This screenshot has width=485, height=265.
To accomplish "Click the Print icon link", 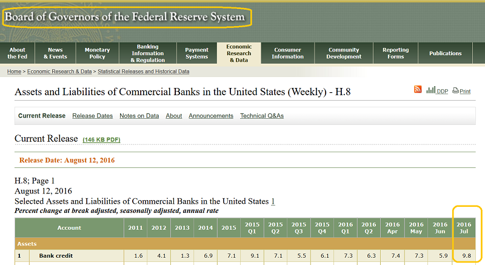I will tap(461, 91).
